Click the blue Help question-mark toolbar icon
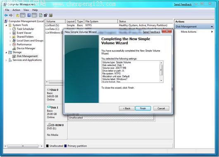 point(29,15)
